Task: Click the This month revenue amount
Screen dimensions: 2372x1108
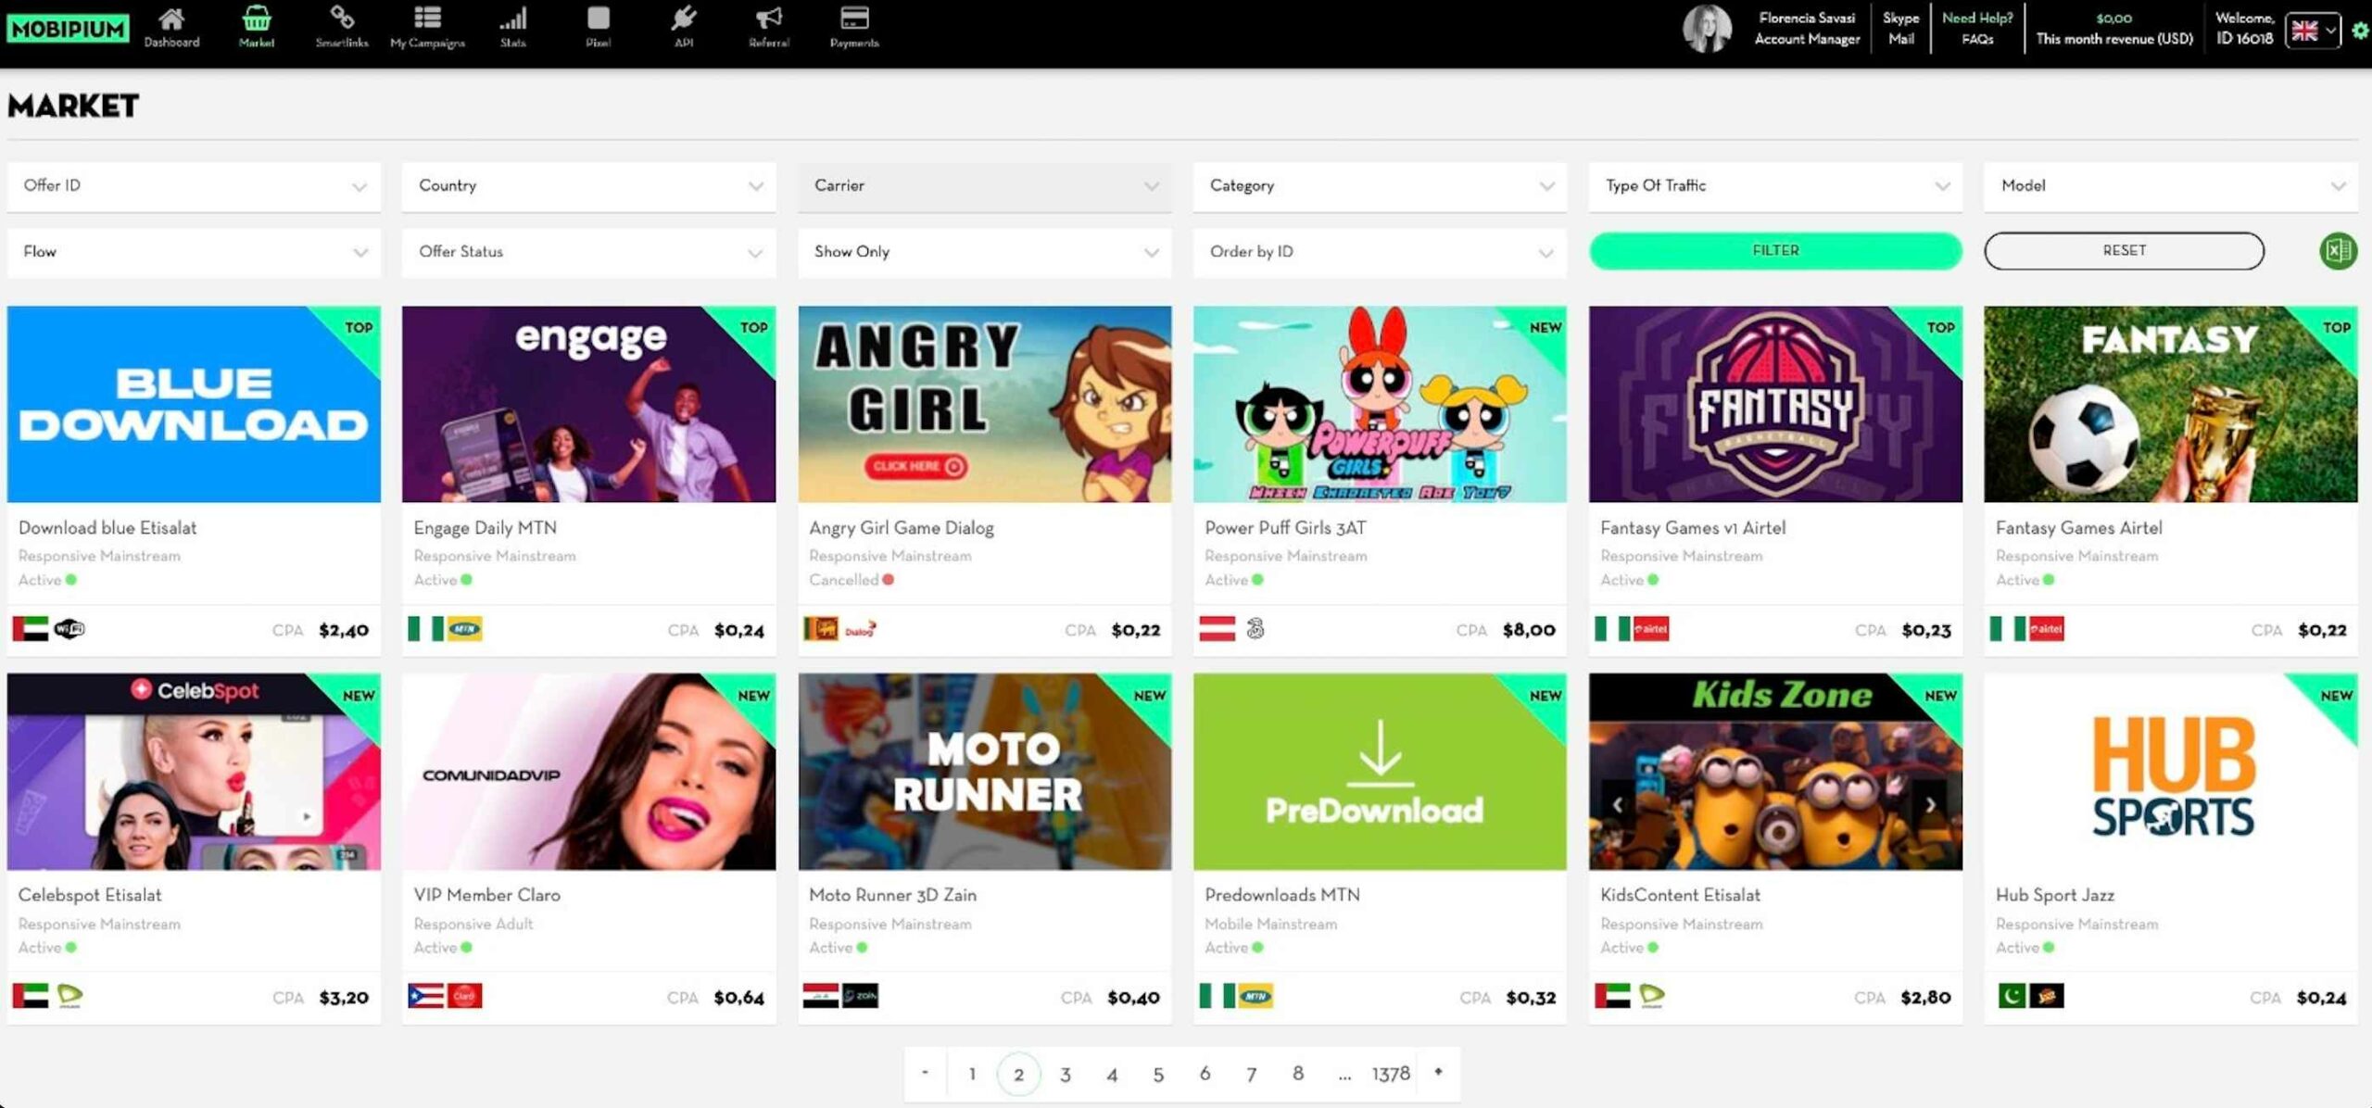Action: 2113,18
